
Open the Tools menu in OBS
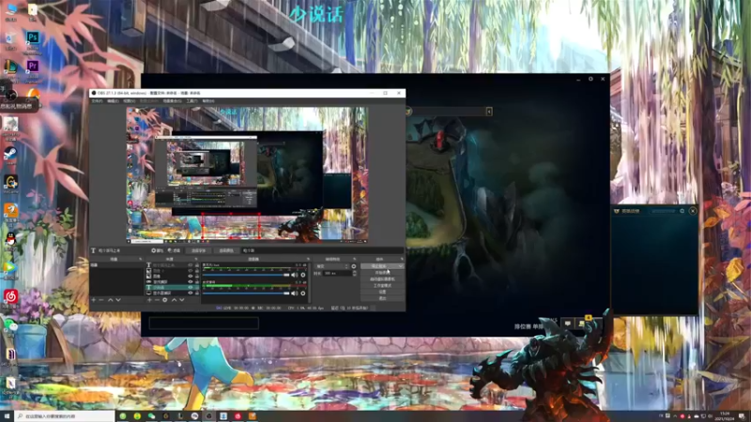tap(192, 101)
